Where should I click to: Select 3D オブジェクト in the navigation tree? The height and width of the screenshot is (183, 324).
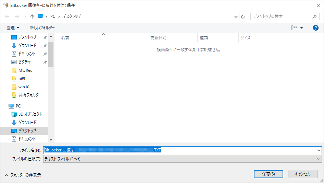30,114
